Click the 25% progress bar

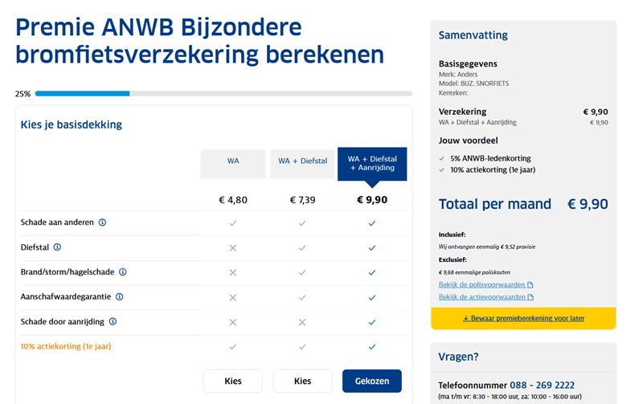[x=224, y=94]
